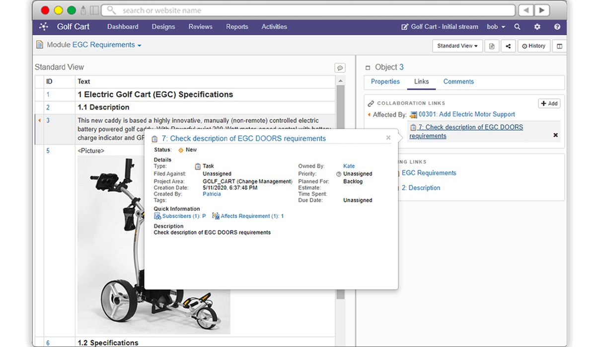Click the Golf Cart - Initial stream edit icon
Viewport: 596px width, 347px height.
[405, 27]
